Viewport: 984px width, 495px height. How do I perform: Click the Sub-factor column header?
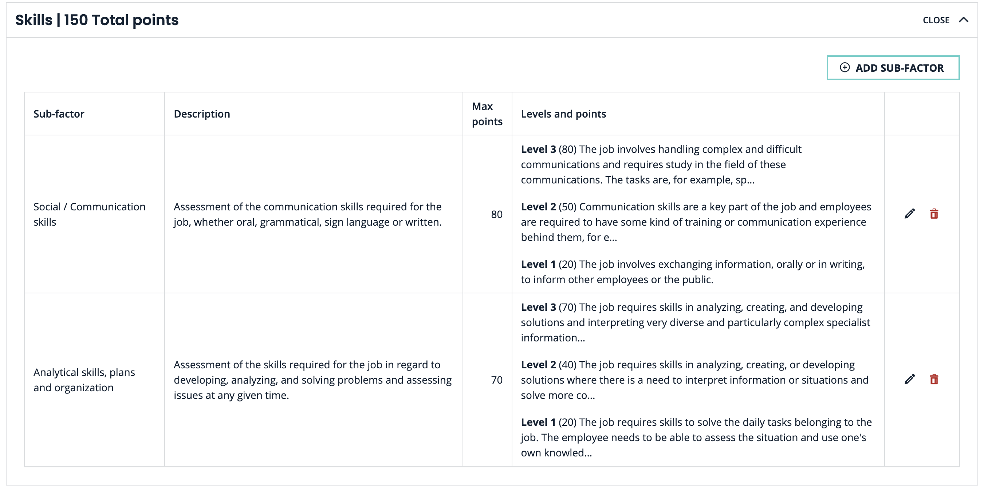point(59,114)
